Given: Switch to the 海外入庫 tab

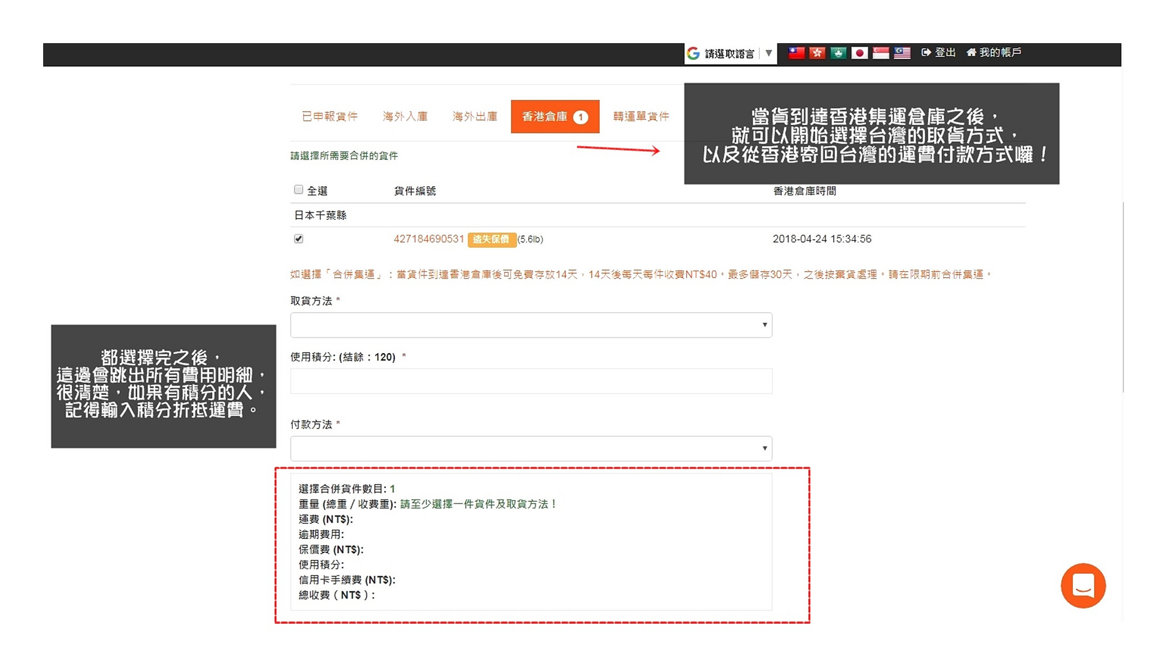Looking at the screenshot, I should 405,117.
